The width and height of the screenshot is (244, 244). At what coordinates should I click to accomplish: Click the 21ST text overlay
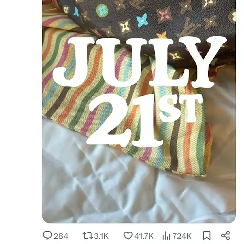[144, 120]
